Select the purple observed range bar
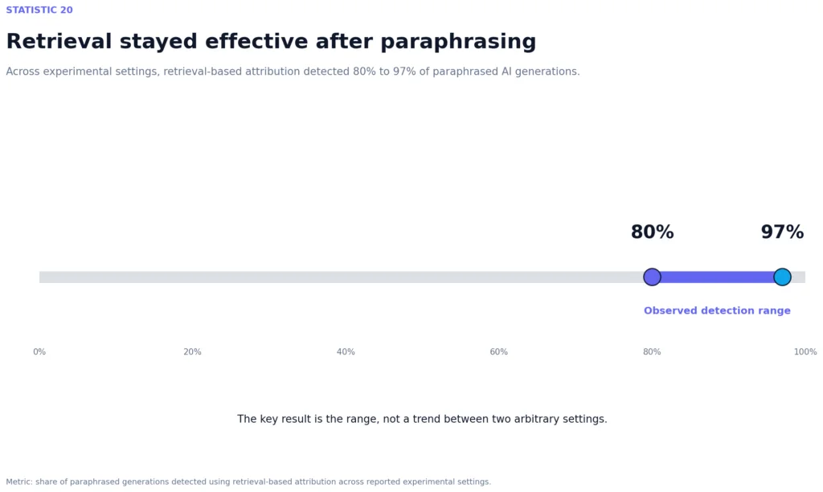This screenshot has height=492, width=823. click(x=717, y=277)
